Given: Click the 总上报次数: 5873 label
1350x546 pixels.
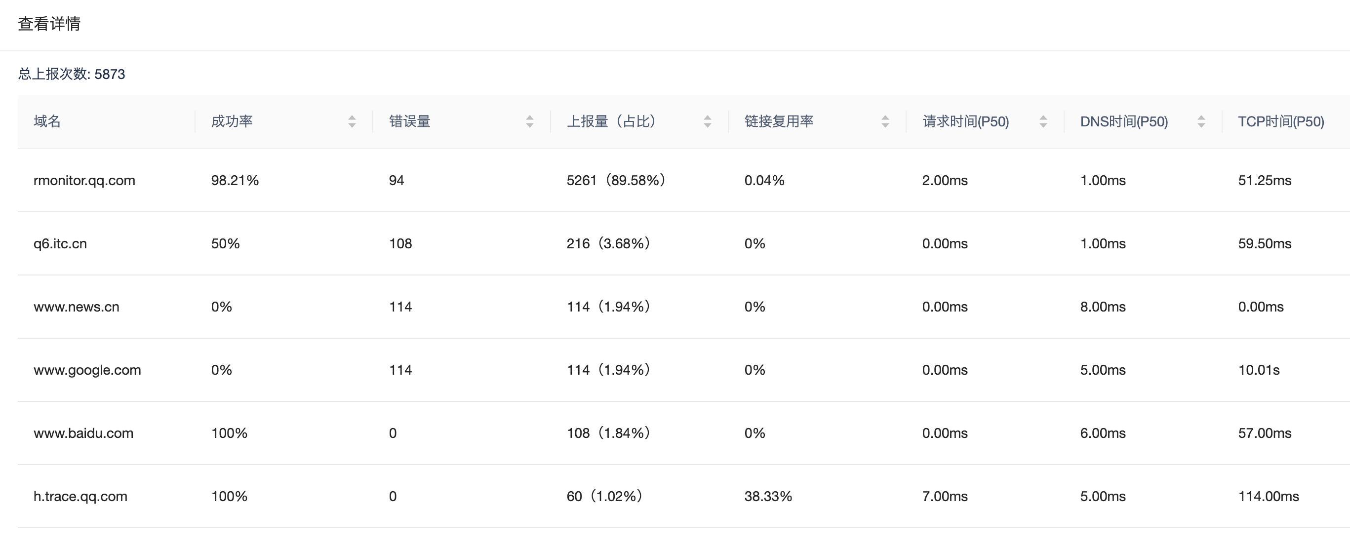Looking at the screenshot, I should (71, 74).
